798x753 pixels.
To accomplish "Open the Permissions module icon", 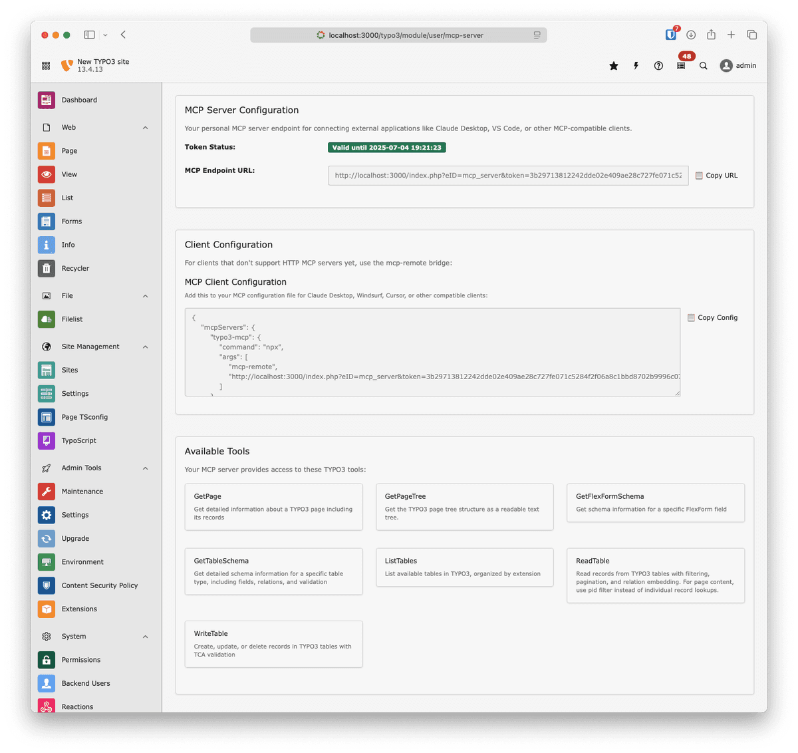I will pyautogui.click(x=47, y=660).
